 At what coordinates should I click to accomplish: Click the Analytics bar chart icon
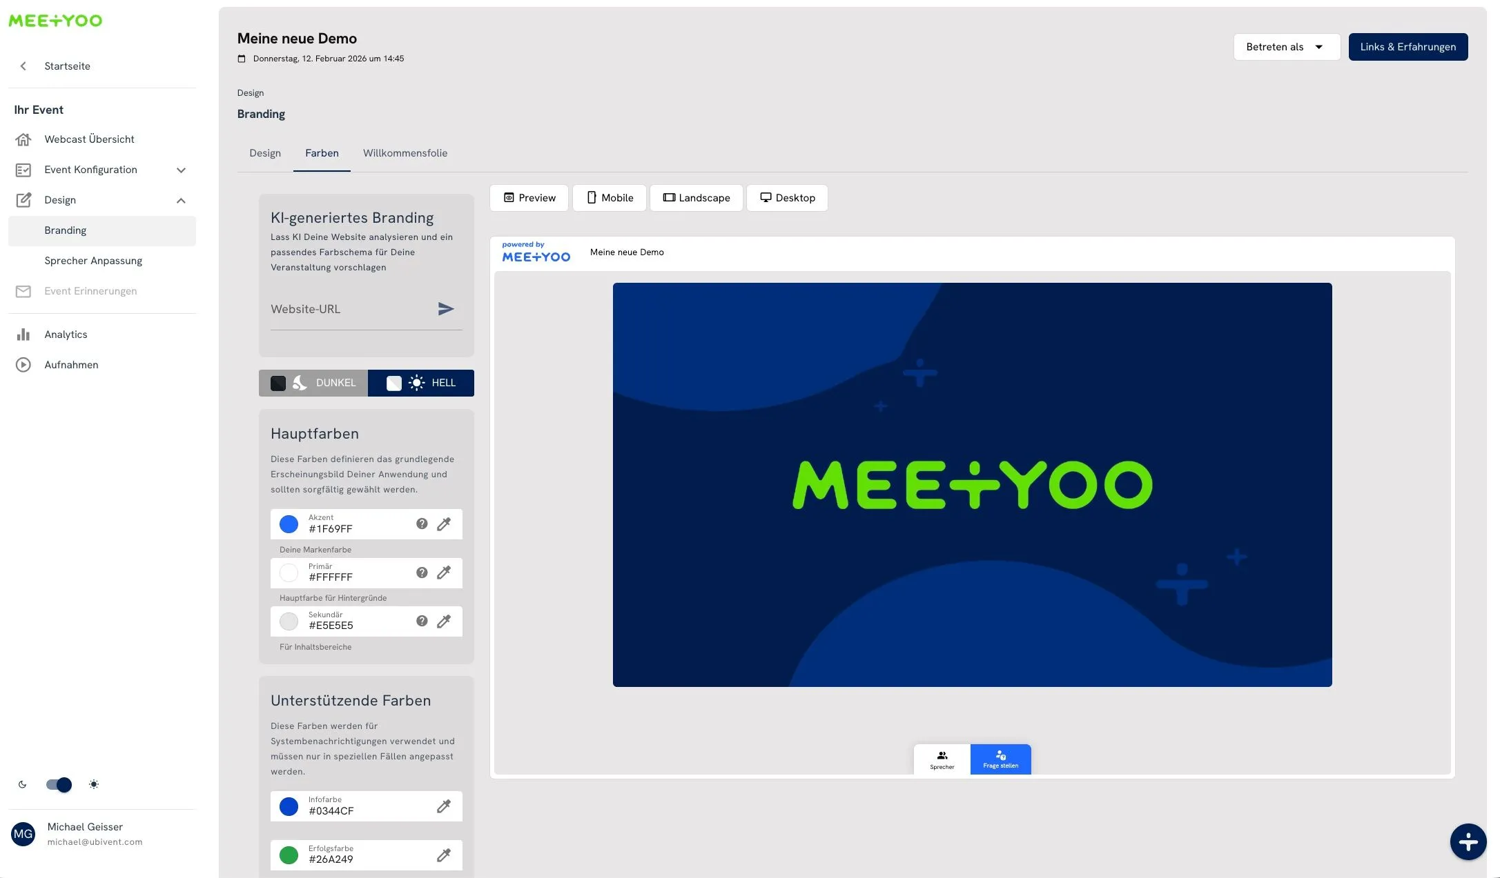(x=23, y=335)
